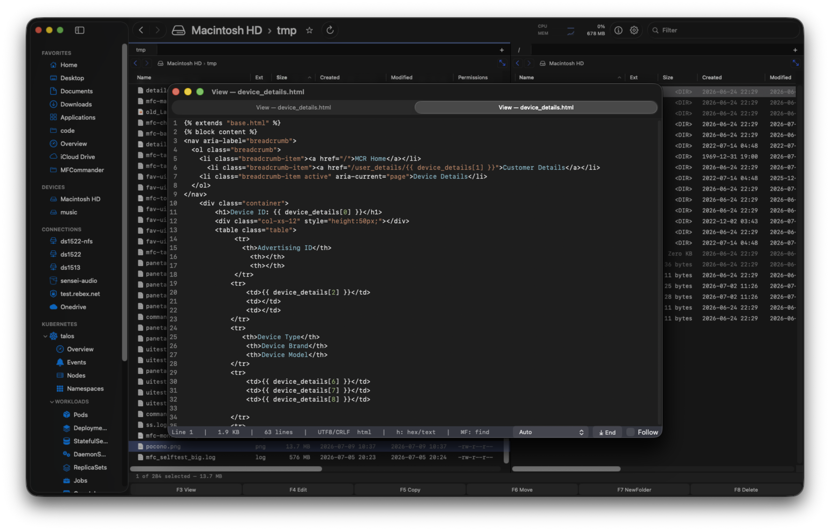The image size is (830, 531).
Task: Connect to ds1522-nfs
Action: (x=76, y=241)
